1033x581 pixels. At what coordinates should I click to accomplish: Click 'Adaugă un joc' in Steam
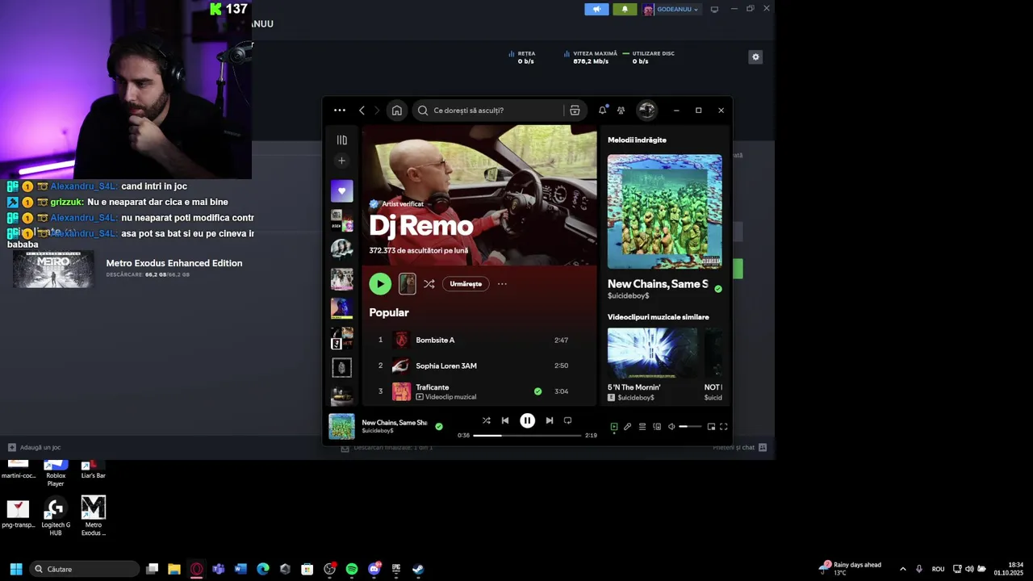34,447
